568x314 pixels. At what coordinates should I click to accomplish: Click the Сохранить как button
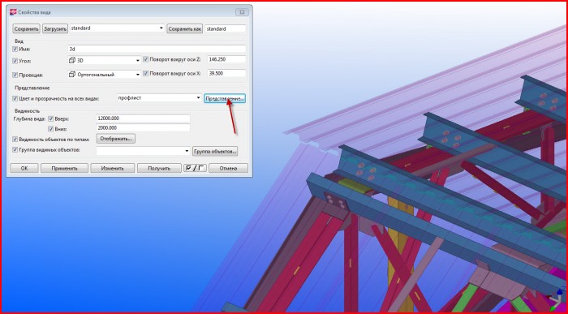pos(184,28)
